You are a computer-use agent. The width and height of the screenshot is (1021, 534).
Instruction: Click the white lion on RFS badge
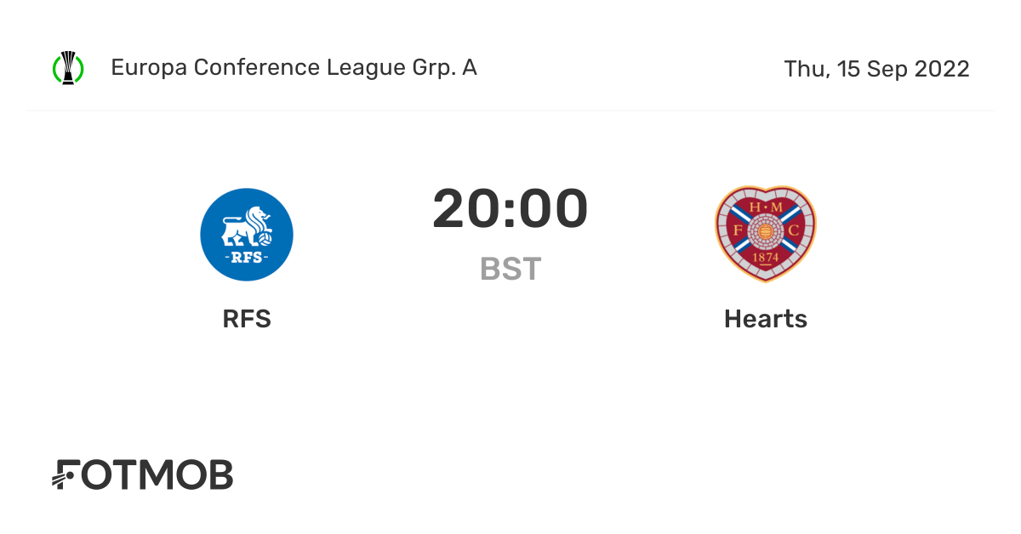[x=245, y=226]
